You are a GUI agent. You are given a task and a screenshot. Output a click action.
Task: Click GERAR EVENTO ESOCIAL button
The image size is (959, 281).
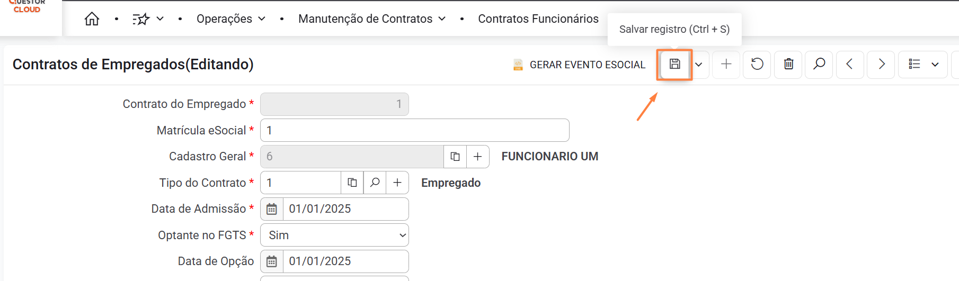point(580,65)
